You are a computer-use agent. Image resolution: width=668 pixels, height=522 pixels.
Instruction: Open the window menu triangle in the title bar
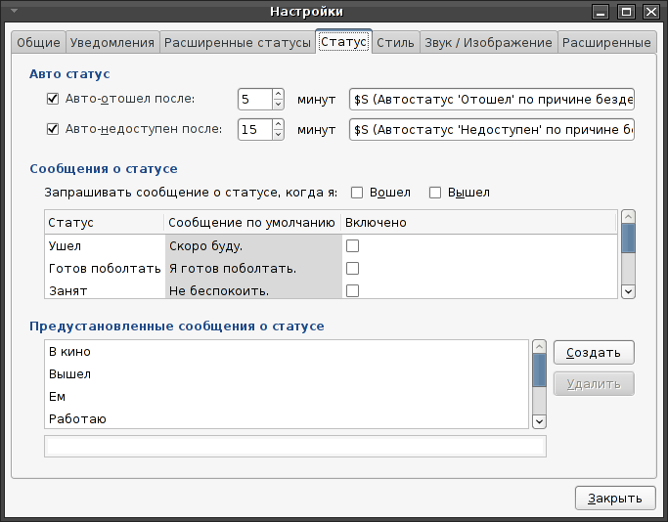(x=14, y=11)
